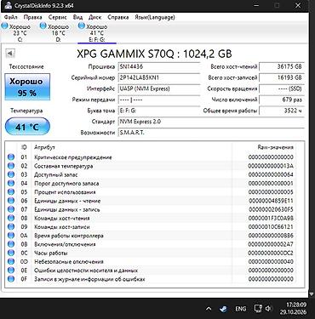Click the Raw-значения column header
The height and width of the screenshot is (319, 315).
click(275, 147)
